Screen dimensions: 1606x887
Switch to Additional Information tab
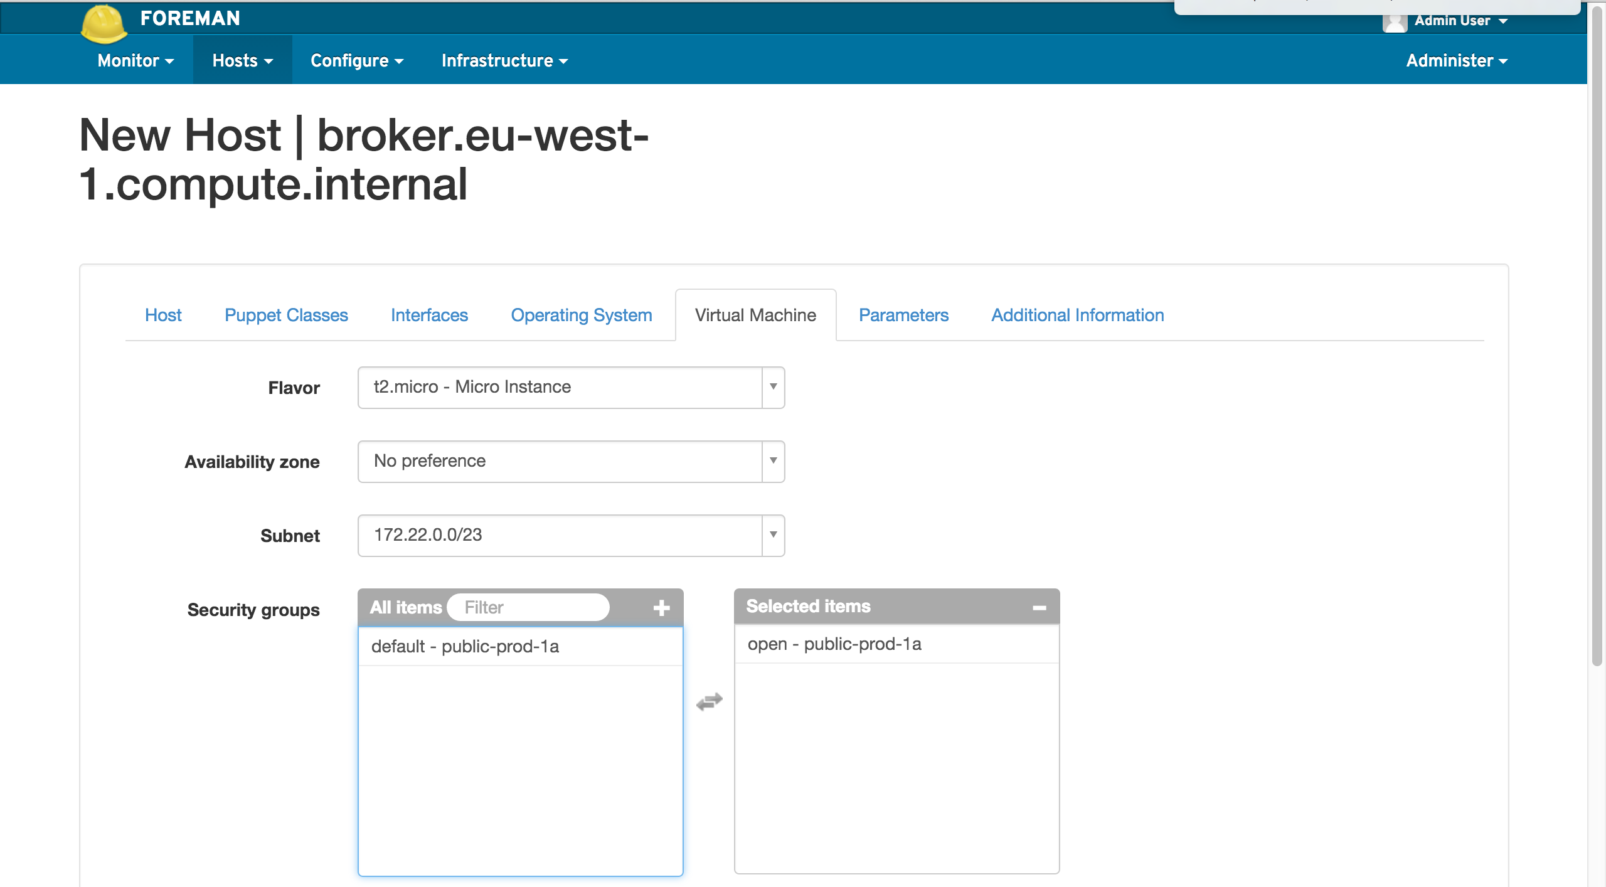(1077, 316)
